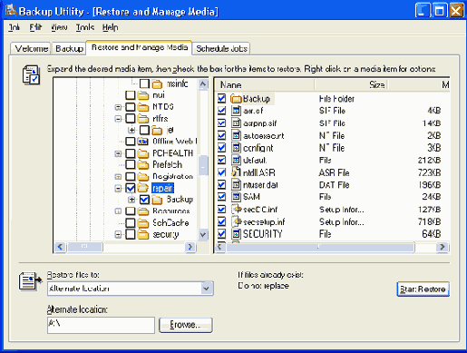467x353 pixels.
Task: Collapse the ntfrs folder node
Action: pyautogui.click(x=118, y=119)
